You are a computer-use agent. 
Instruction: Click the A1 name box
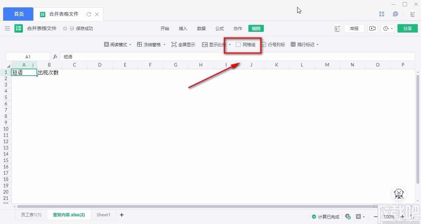tap(28, 56)
